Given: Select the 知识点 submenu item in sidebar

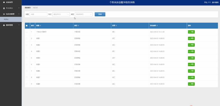Looking at the screenshot, I should click(11, 20).
